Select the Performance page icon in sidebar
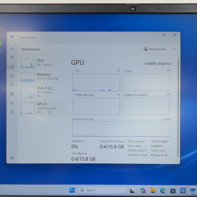 (12, 67)
